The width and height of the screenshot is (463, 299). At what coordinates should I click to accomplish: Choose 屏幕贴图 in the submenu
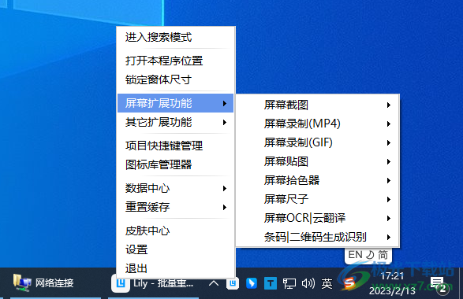[317, 161]
